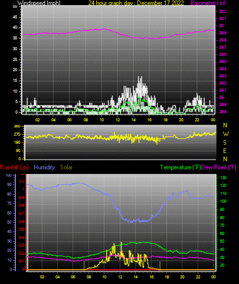Click the 130 temperature axis value

point(223,178)
